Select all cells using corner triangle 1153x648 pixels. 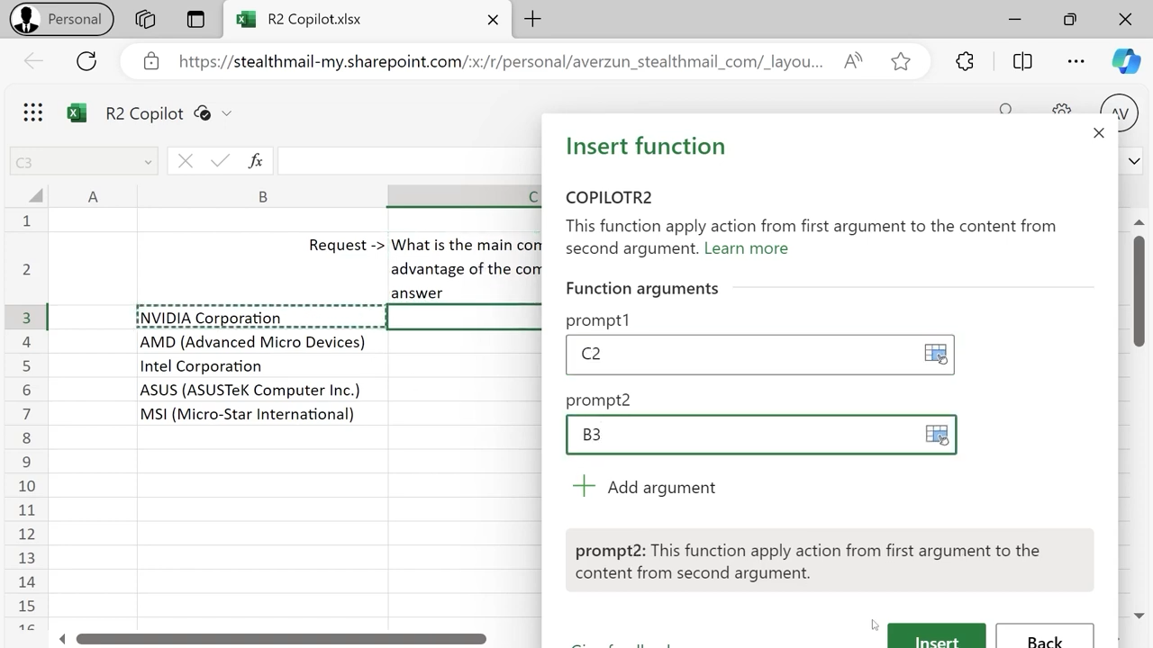pos(34,196)
